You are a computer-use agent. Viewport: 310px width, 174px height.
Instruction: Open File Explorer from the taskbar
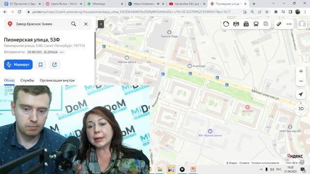click(160, 169)
